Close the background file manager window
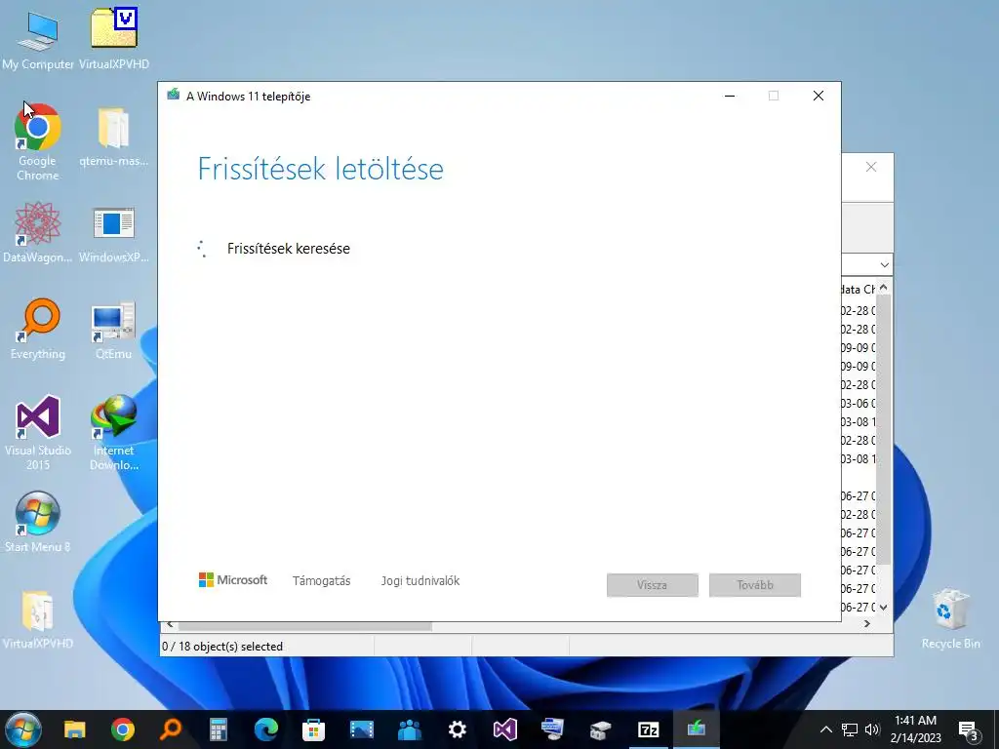 pos(871,167)
